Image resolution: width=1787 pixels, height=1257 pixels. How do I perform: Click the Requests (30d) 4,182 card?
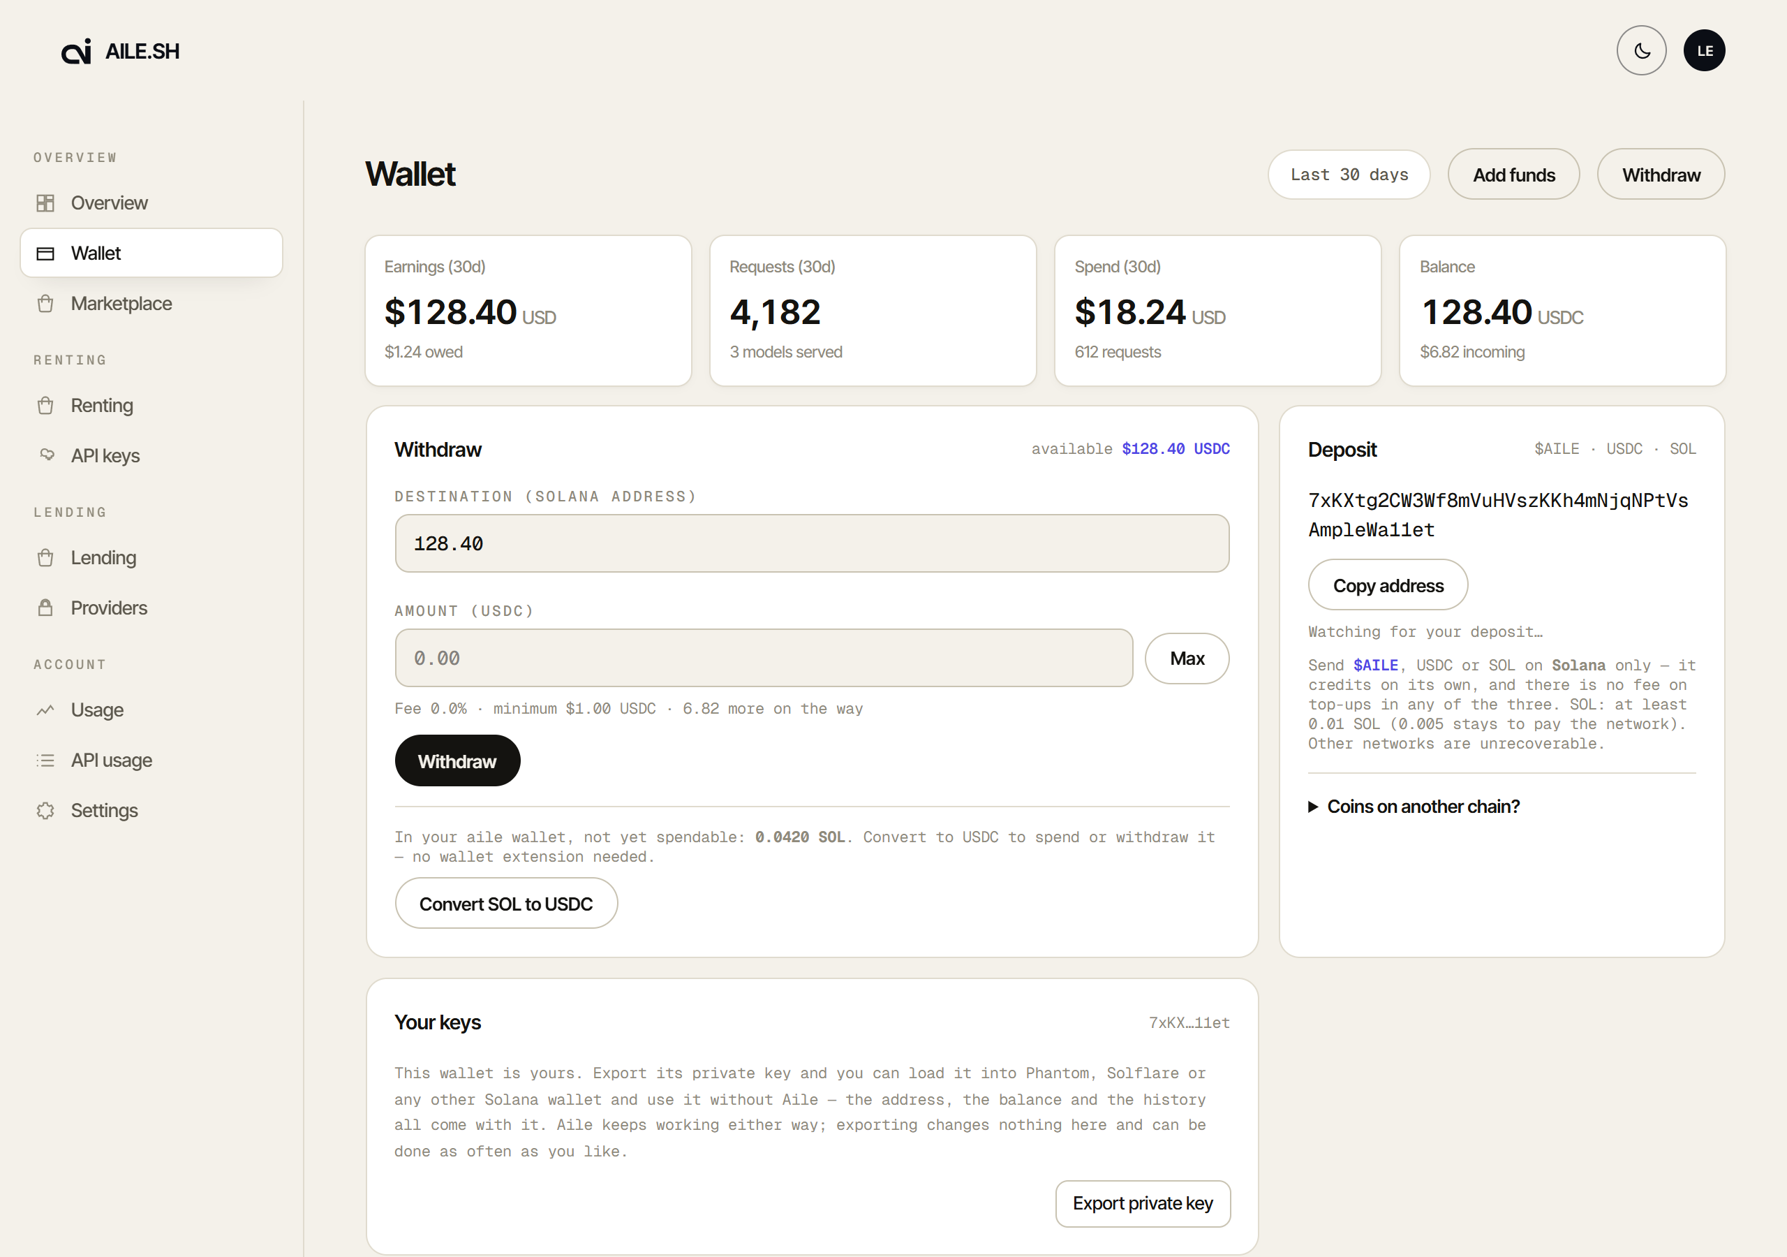873,311
